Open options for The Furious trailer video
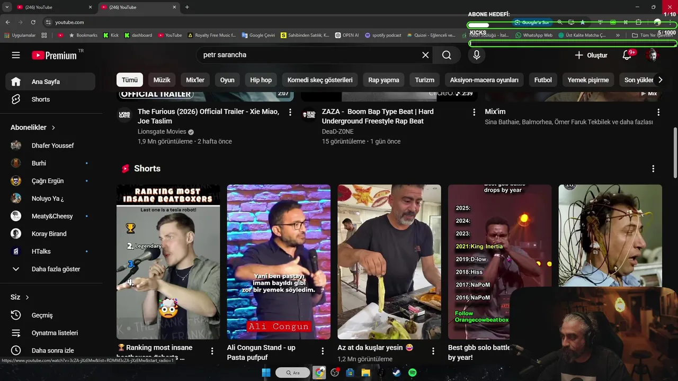The width and height of the screenshot is (678, 381). pyautogui.click(x=290, y=112)
